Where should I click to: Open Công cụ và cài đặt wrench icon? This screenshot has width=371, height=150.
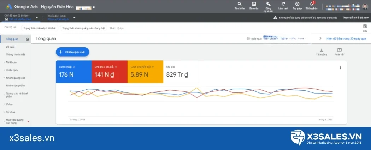268,4
